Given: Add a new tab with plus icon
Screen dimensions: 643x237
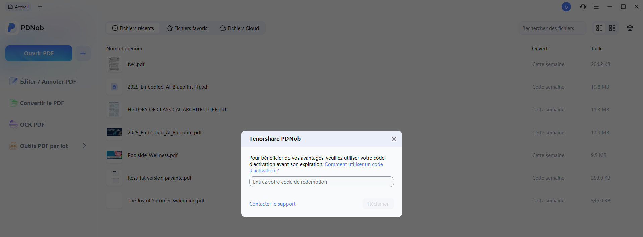Looking at the screenshot, I should [40, 7].
